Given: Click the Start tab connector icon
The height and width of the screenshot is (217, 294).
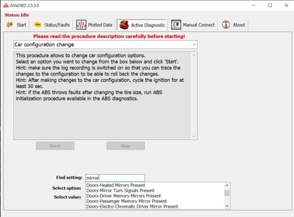Looking at the screenshot, I should [x=10, y=25].
